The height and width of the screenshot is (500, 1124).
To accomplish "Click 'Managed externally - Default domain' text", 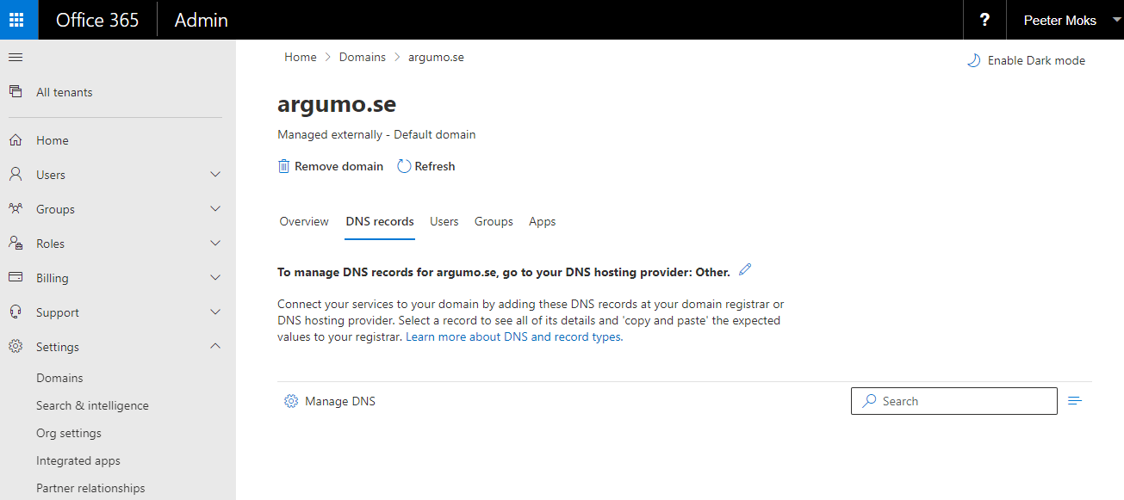I will tap(376, 134).
